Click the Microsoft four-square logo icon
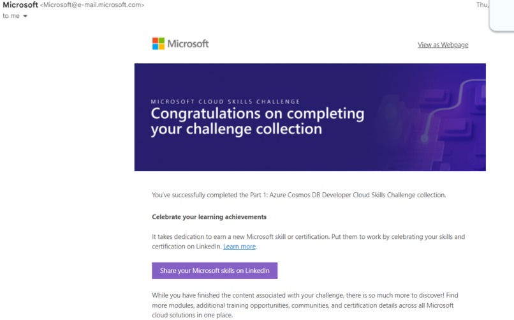Viewport: 514px width, 320px height. coord(158,43)
